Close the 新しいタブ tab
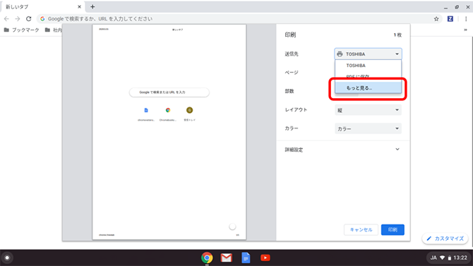This screenshot has width=473, height=266. (79, 6)
